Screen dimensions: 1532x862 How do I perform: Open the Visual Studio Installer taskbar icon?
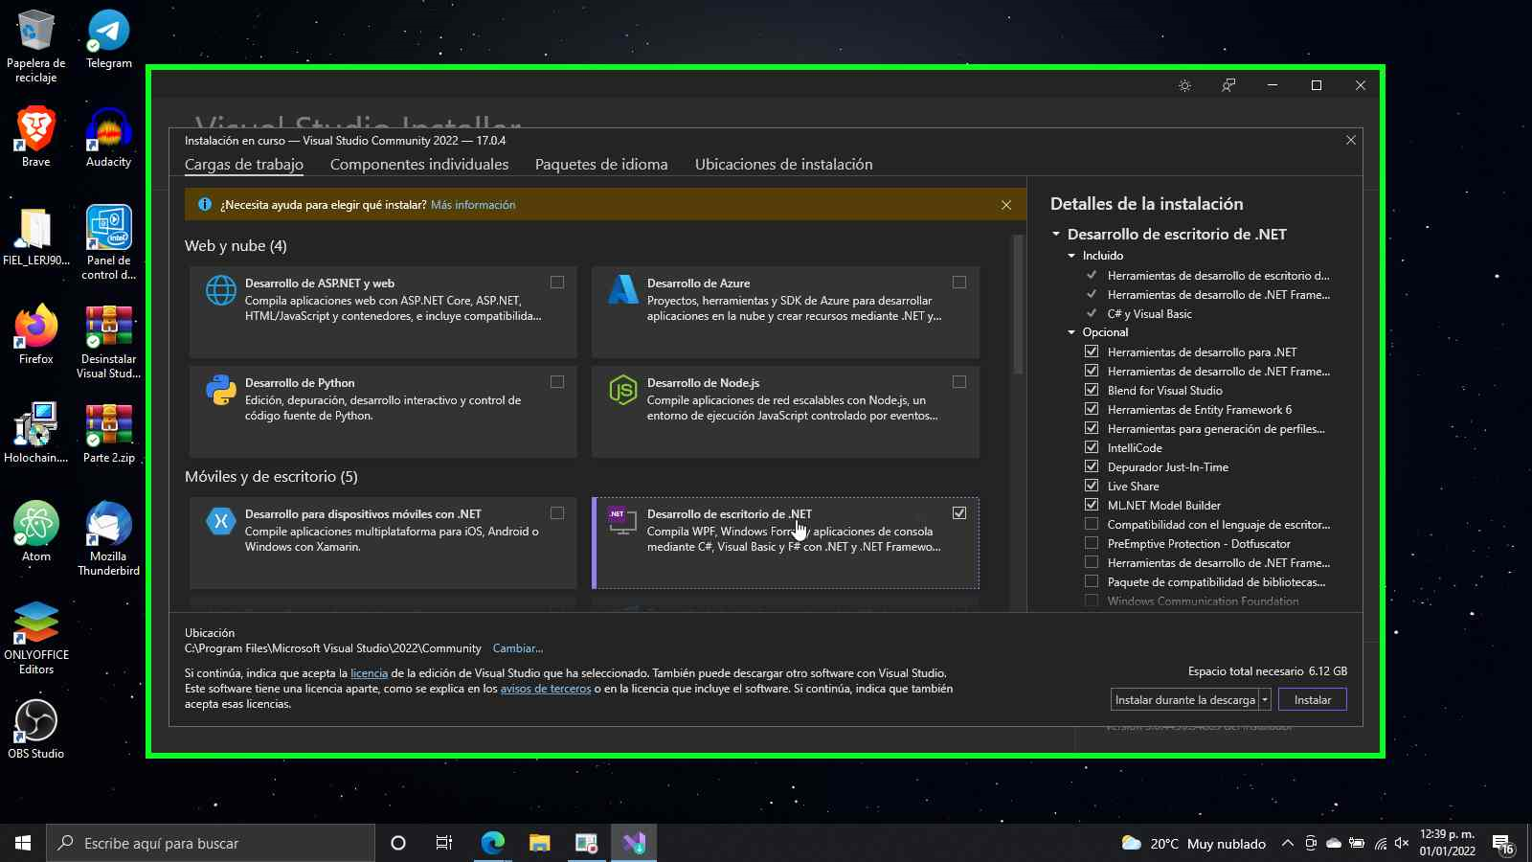pos(635,843)
